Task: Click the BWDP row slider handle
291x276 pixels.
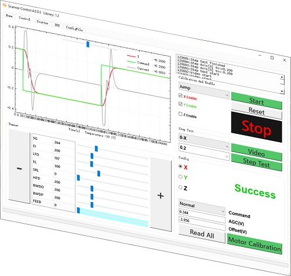Action: pos(92,205)
